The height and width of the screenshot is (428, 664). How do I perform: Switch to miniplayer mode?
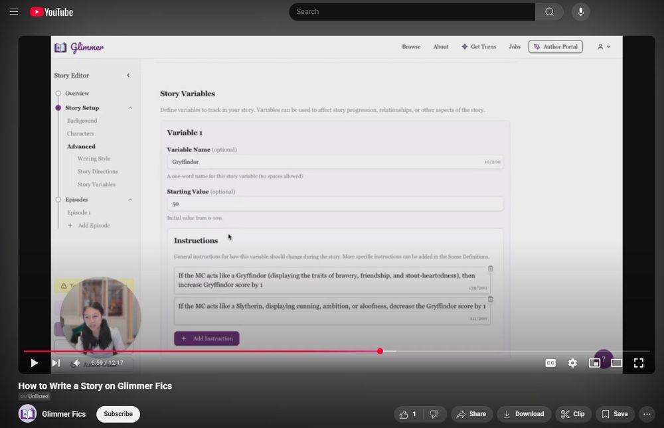click(594, 363)
